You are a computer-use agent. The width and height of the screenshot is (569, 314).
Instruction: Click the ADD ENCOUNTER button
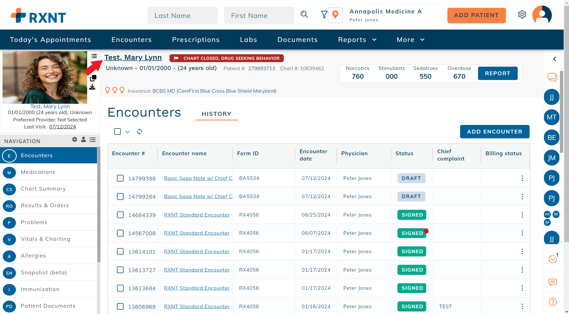point(494,132)
